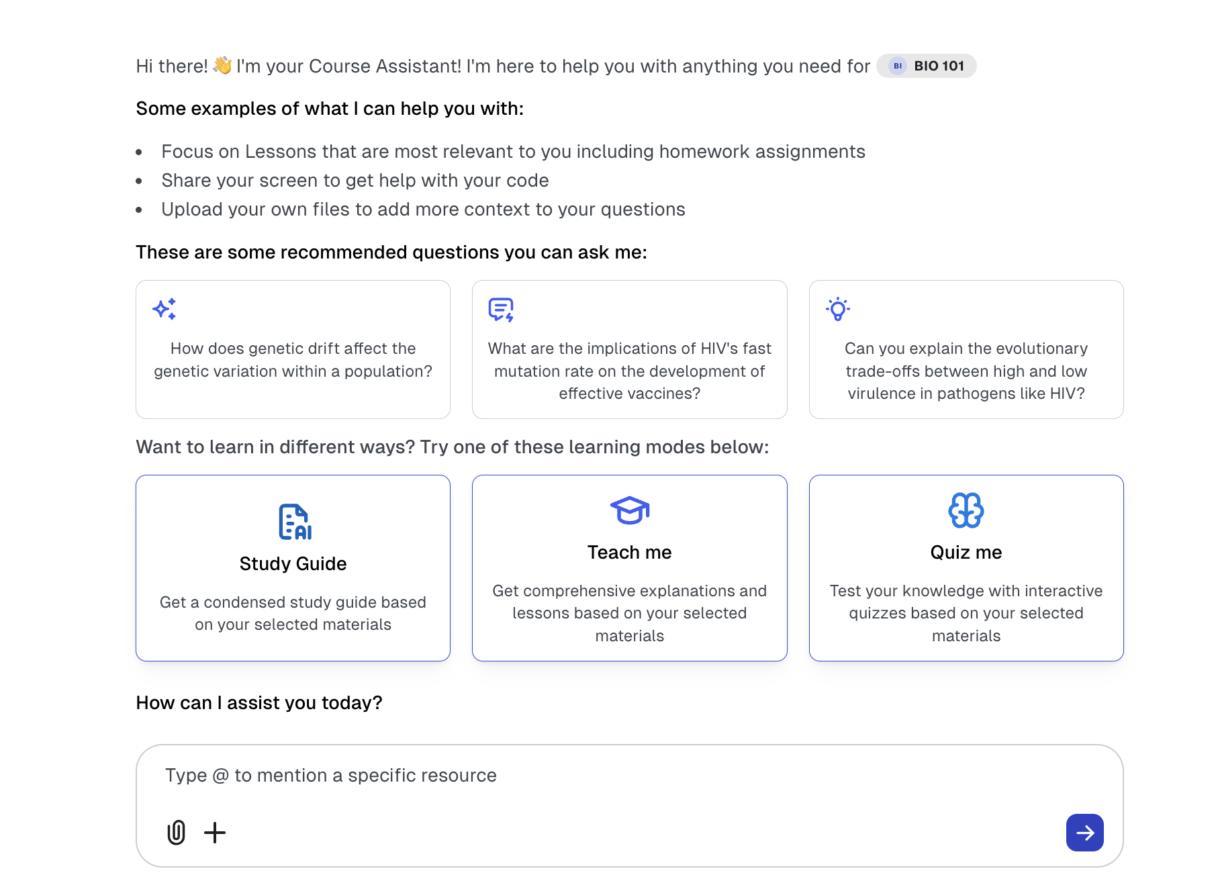Click the Study Guide document AI icon
The width and height of the screenshot is (1218, 881).
click(294, 522)
